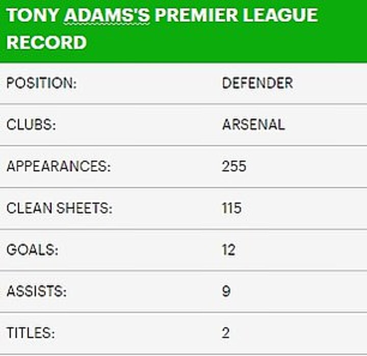The image size is (367, 356).
Task: Select the APPEARANCES label
Action: point(58,167)
